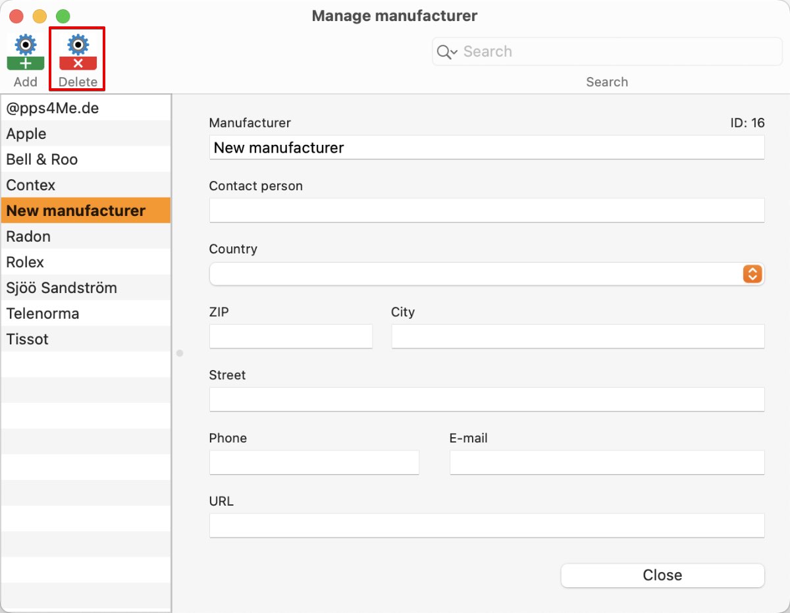Select Telenorma in manufacturer list
The height and width of the screenshot is (613, 790).
coord(86,313)
